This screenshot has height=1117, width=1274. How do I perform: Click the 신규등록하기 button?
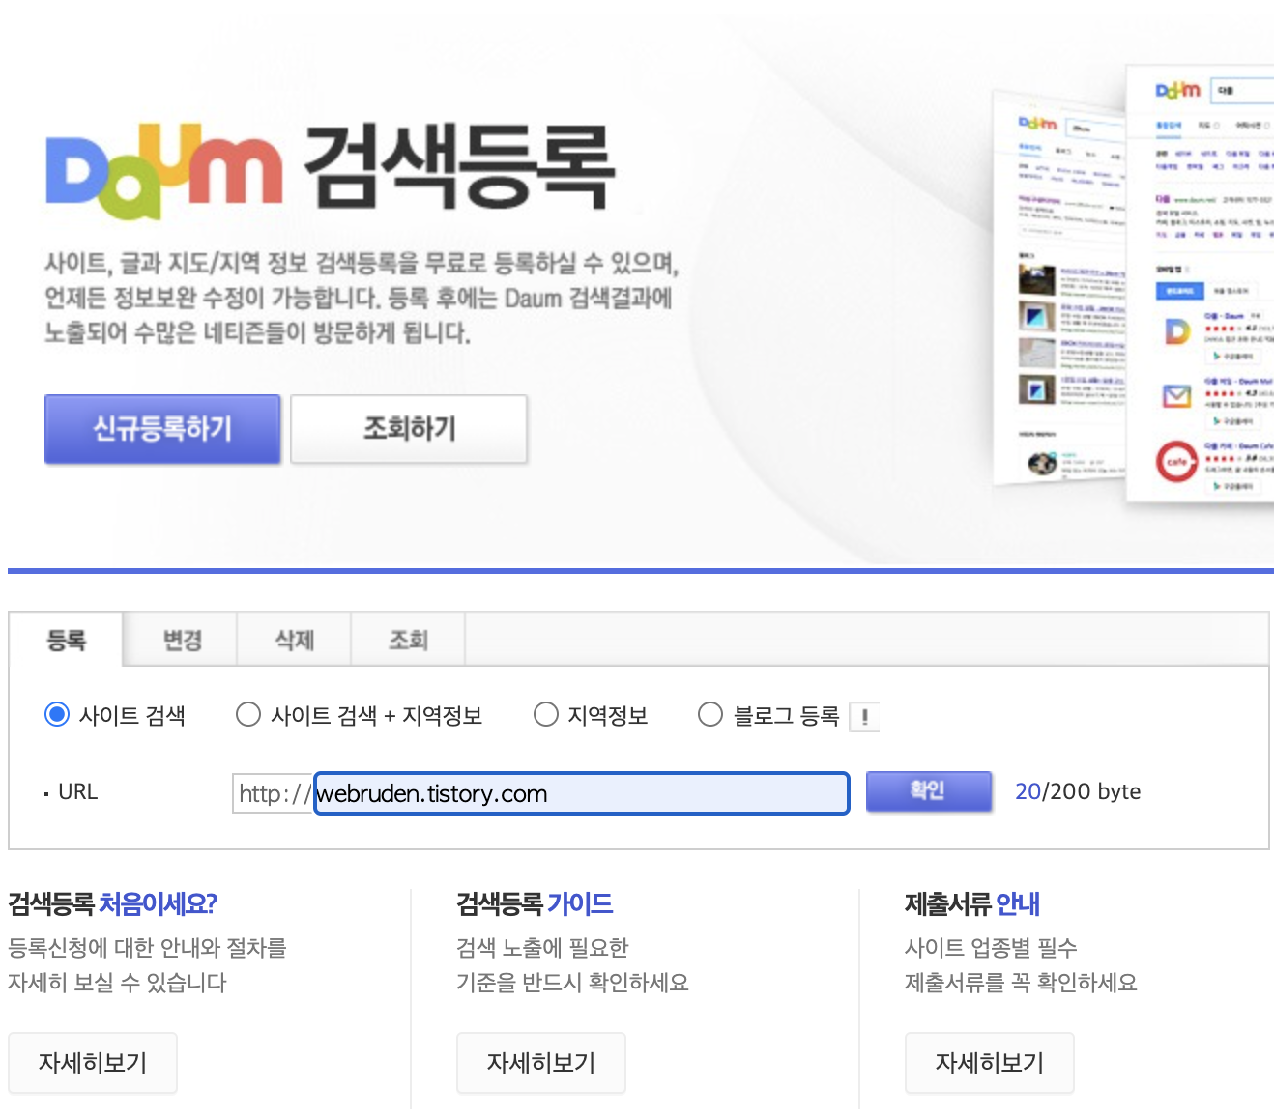coord(162,429)
